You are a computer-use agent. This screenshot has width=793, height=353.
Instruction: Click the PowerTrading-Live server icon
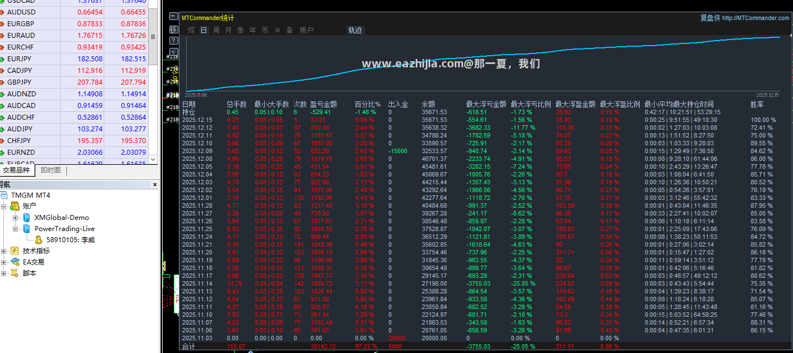pos(27,229)
